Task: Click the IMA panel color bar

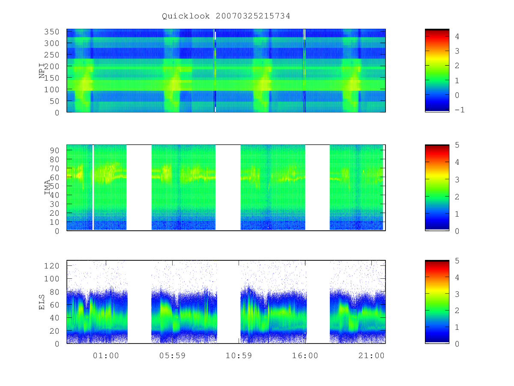Action: 437,188
